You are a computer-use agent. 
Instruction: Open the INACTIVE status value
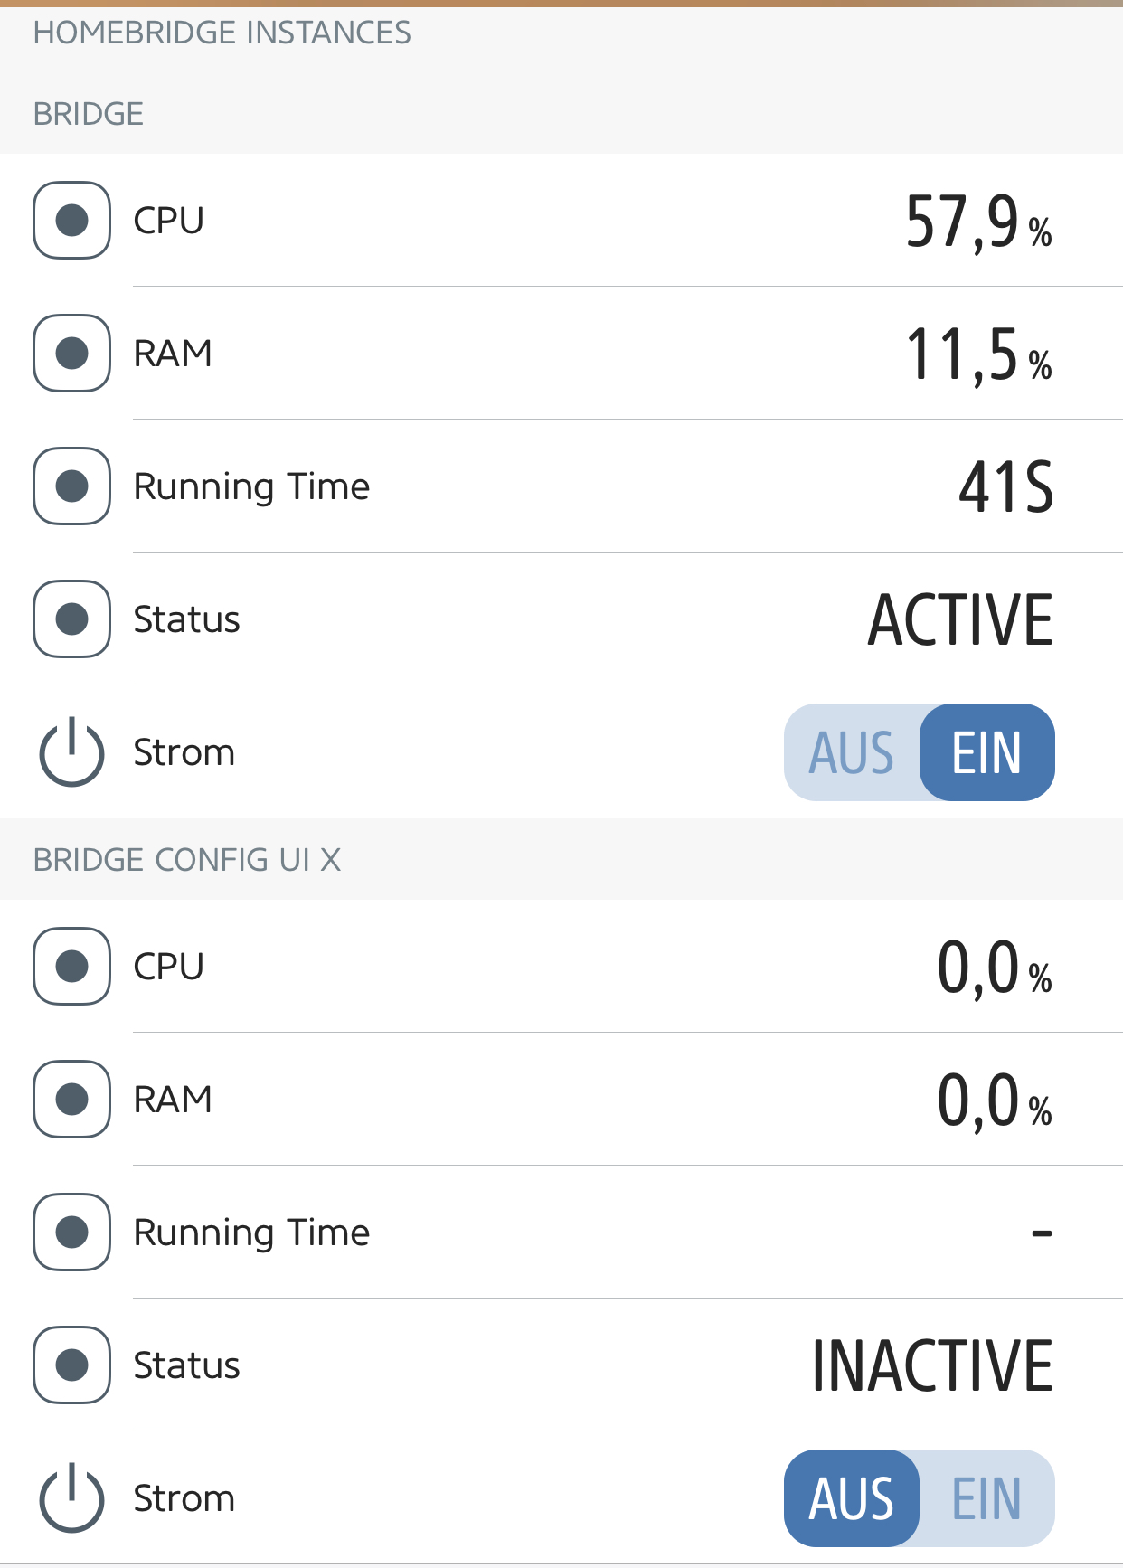click(x=932, y=1365)
